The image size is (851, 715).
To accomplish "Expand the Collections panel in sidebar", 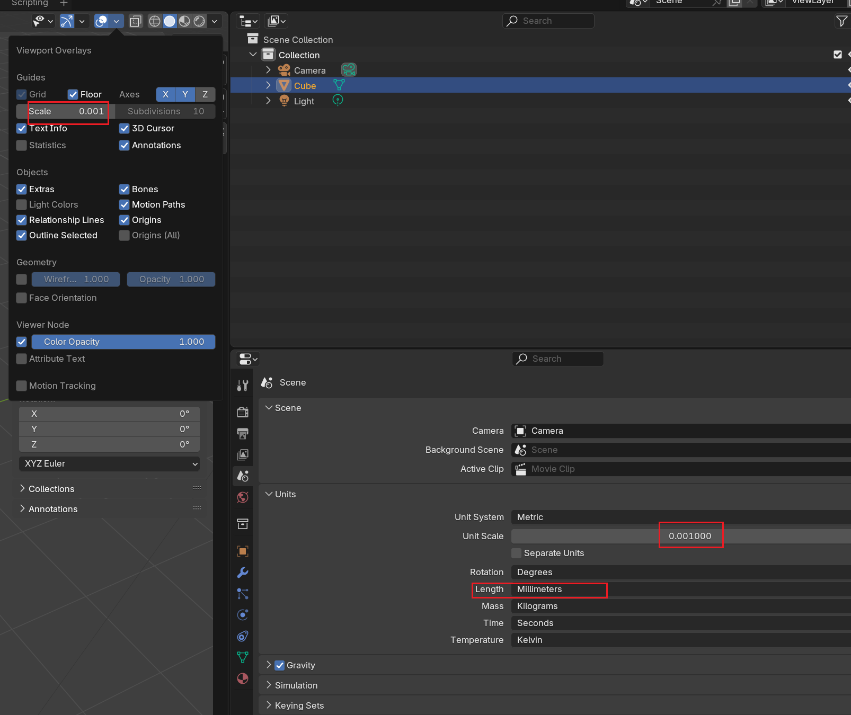I will [22, 488].
